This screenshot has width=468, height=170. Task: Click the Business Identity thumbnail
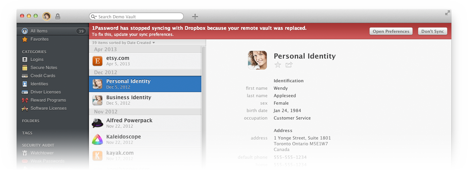click(97, 100)
